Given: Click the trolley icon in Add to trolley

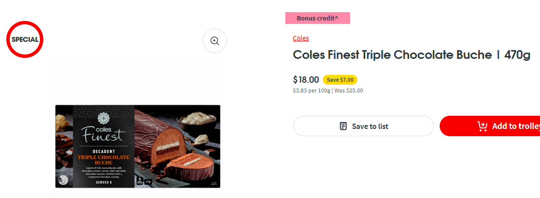Looking at the screenshot, I should pyautogui.click(x=482, y=126).
